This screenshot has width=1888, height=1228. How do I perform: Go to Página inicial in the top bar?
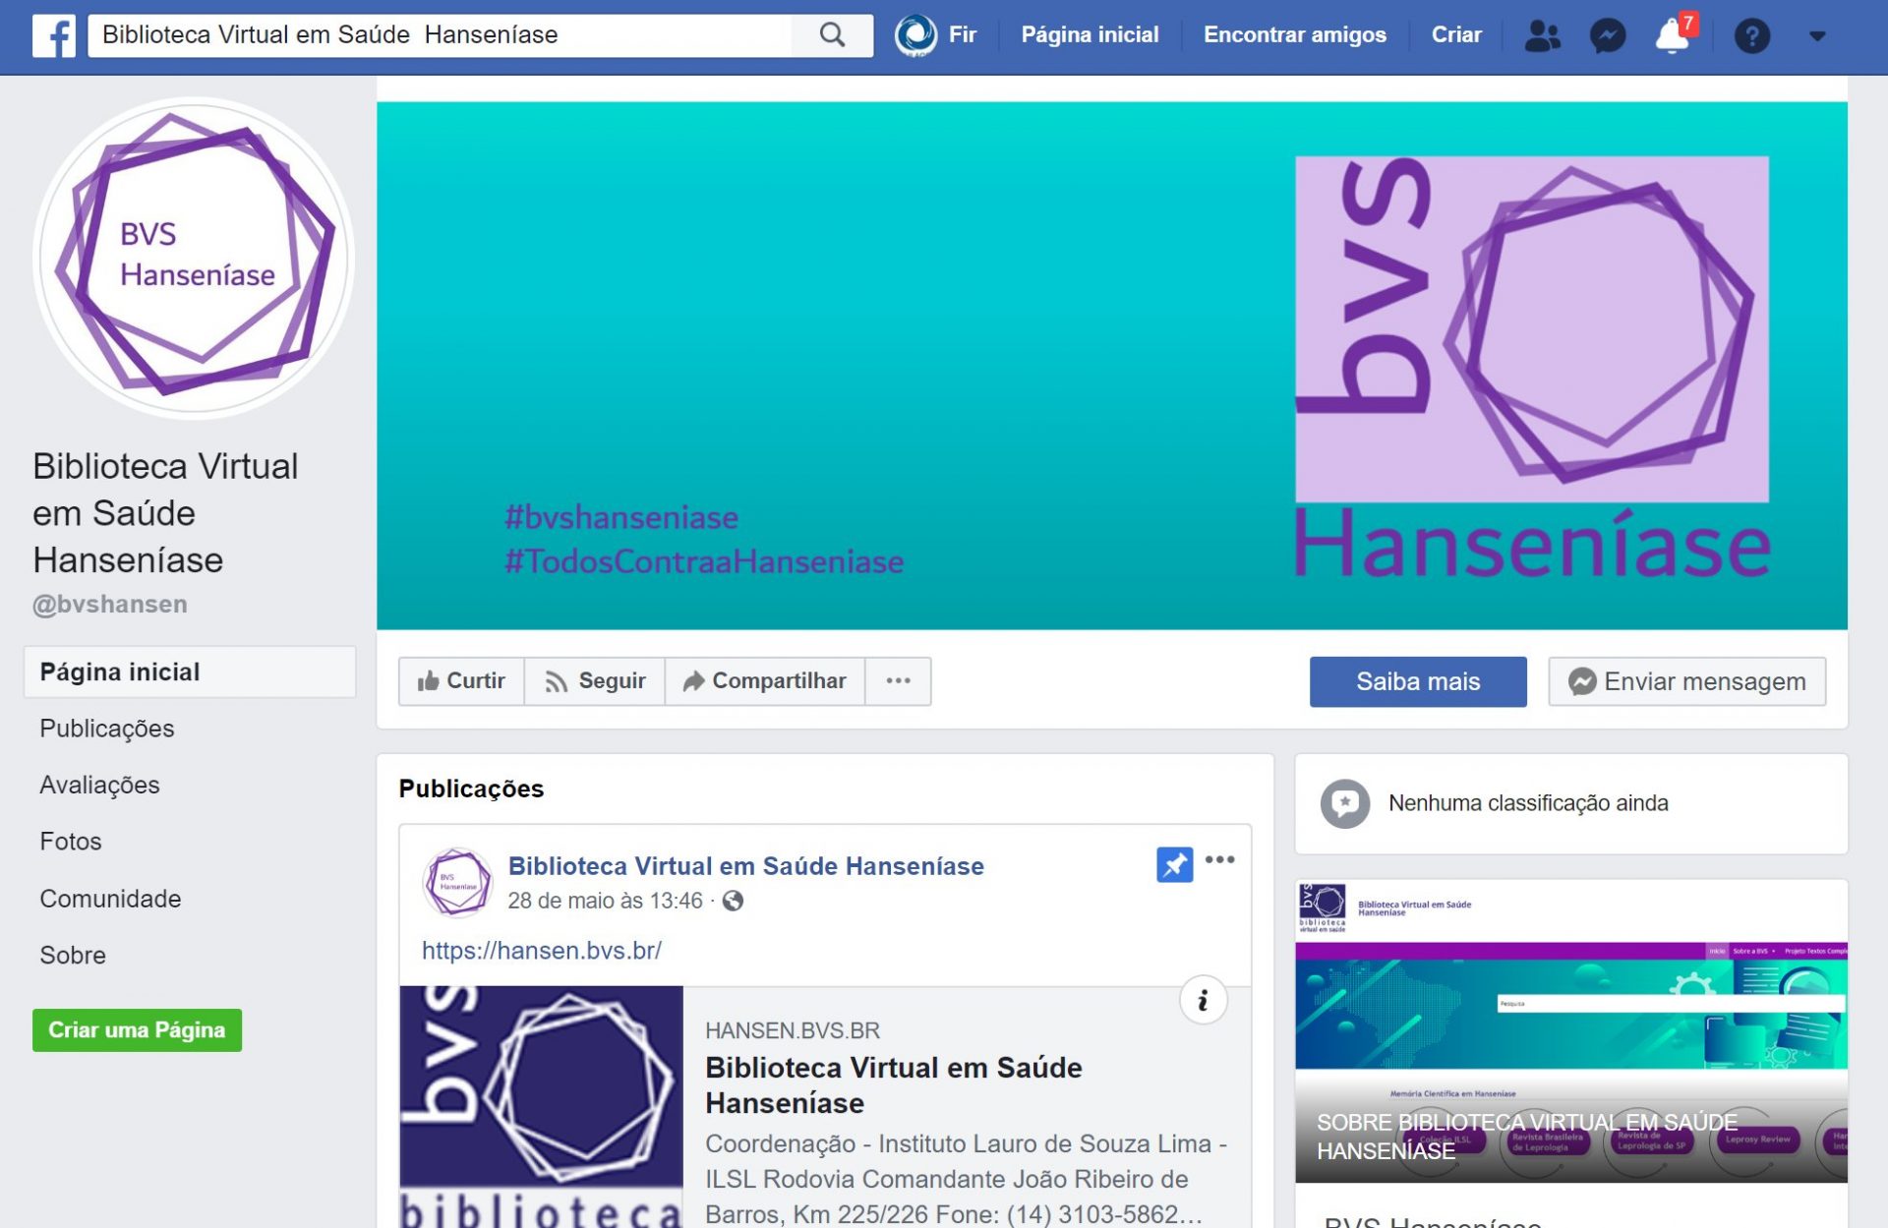1090,35
